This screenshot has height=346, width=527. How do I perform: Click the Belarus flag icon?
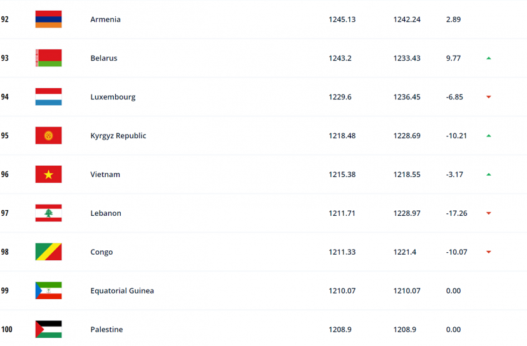[48, 58]
